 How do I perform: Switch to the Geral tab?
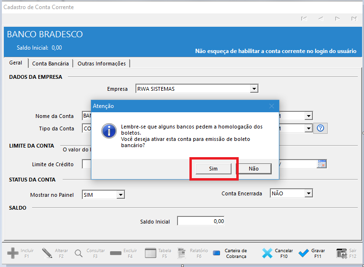pyautogui.click(x=16, y=63)
